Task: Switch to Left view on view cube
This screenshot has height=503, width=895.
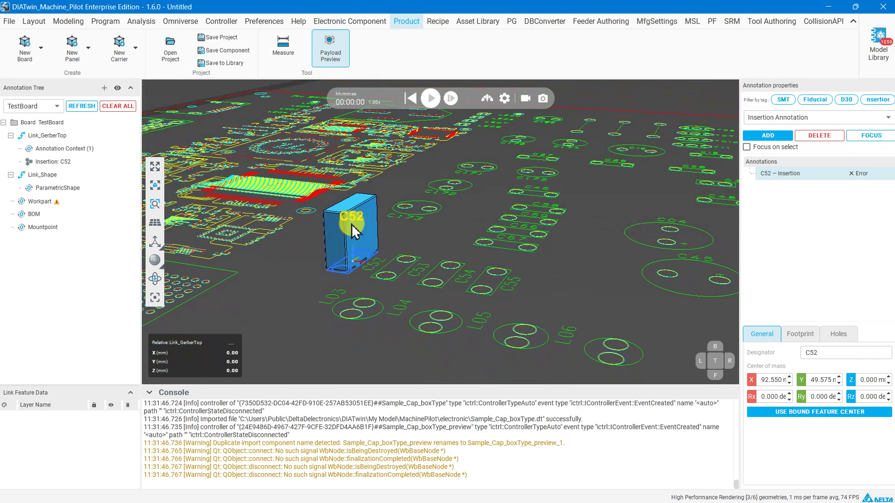Action: pos(700,360)
